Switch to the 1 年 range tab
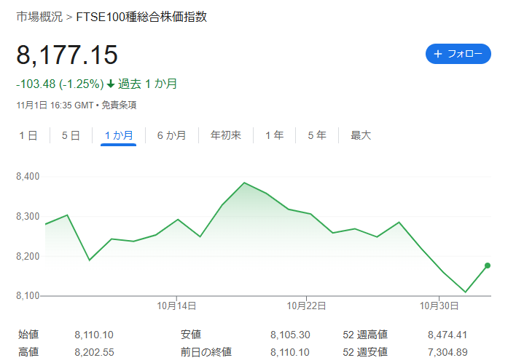 (275, 135)
